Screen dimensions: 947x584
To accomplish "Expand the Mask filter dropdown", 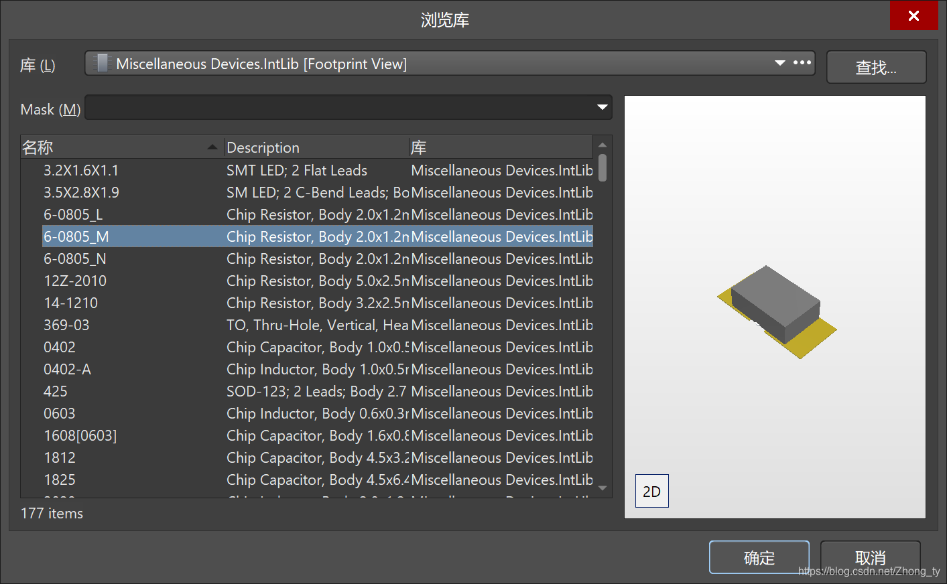I will click(602, 107).
